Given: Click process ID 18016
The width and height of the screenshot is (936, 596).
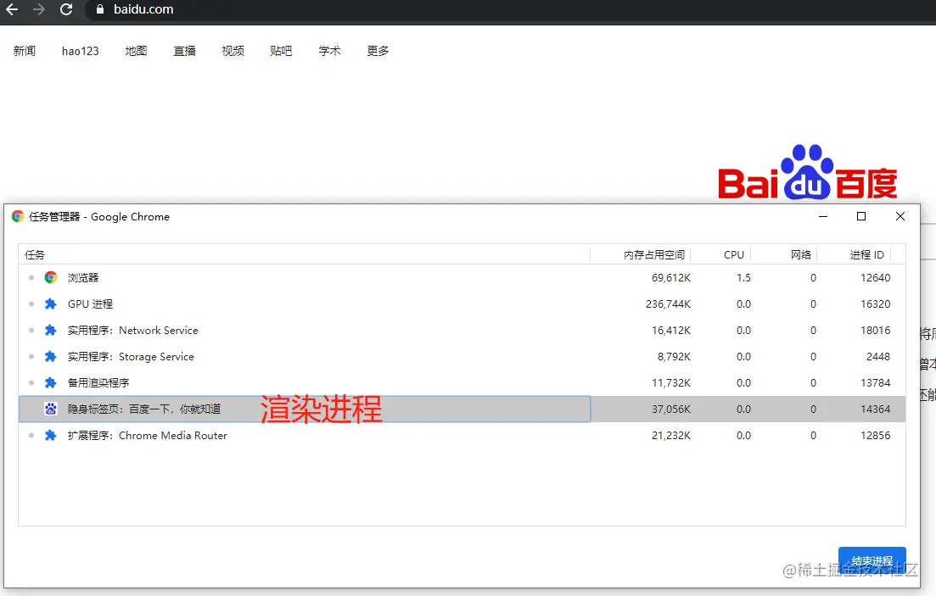Looking at the screenshot, I should click(875, 330).
